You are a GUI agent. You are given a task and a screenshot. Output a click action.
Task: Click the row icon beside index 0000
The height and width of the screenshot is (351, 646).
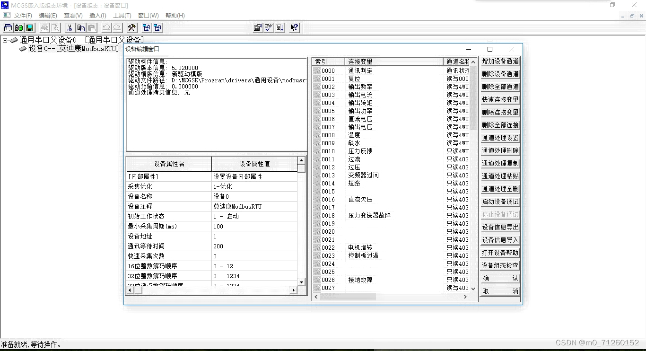coord(317,71)
